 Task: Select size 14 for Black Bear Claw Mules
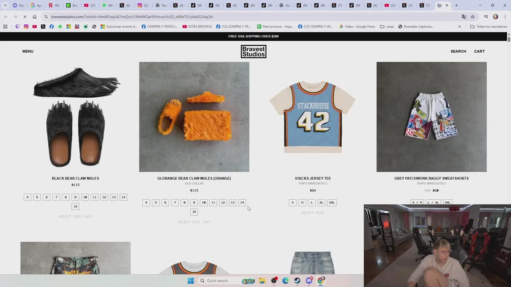tap(123, 197)
